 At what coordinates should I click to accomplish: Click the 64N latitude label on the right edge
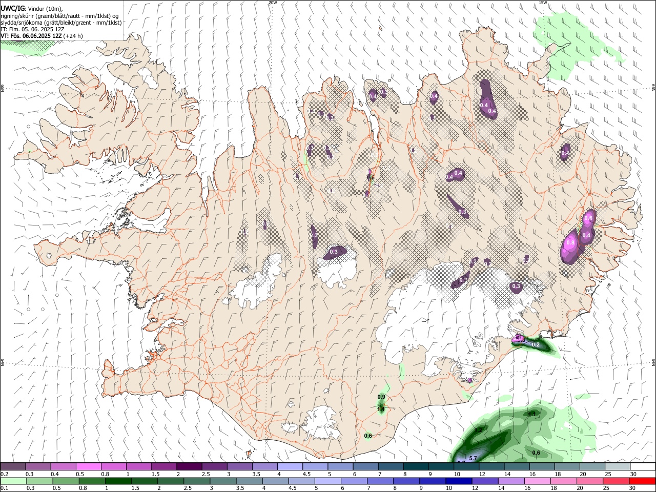pyautogui.click(x=653, y=362)
